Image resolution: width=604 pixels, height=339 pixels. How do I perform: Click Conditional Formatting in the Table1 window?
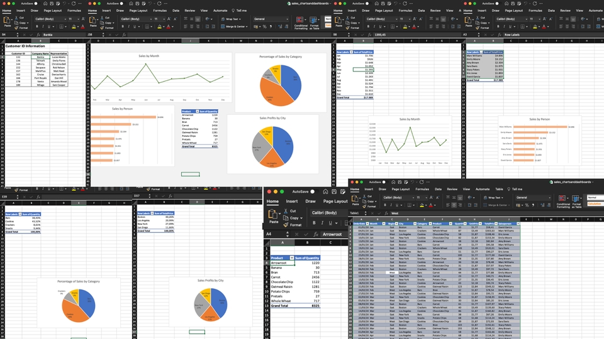tap(562, 202)
